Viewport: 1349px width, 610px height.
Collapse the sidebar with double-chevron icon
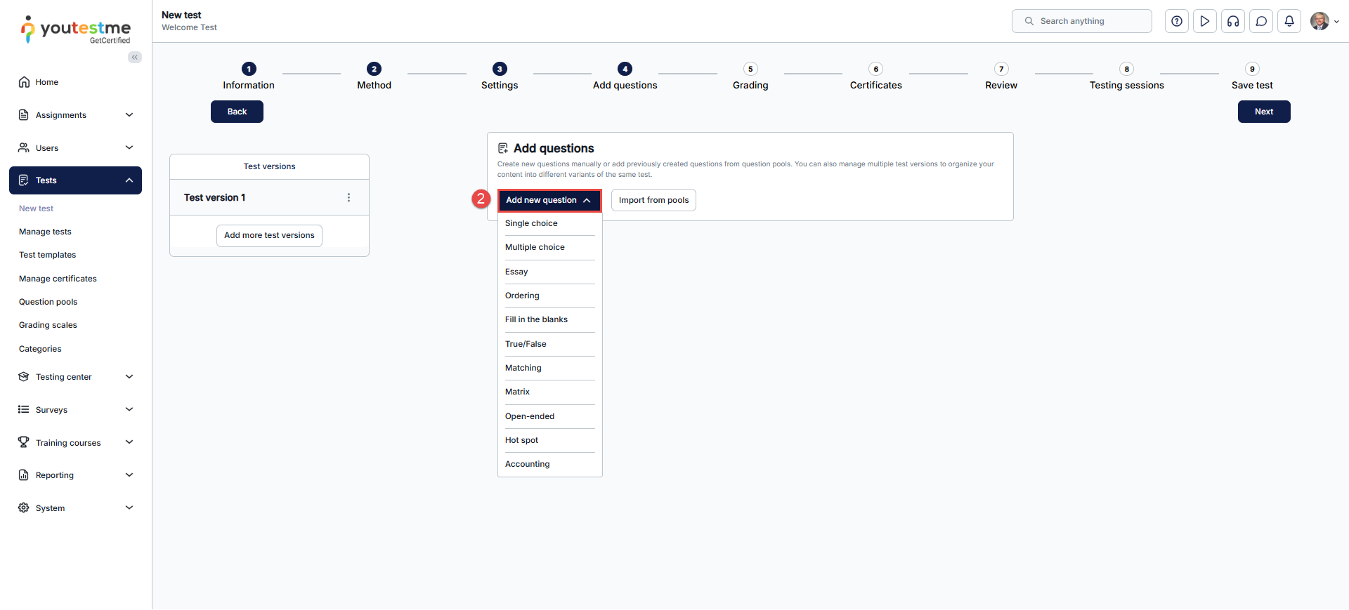[x=134, y=57]
